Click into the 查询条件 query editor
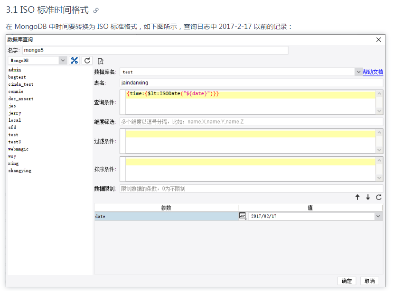The width and height of the screenshot is (403, 291). coord(251,102)
